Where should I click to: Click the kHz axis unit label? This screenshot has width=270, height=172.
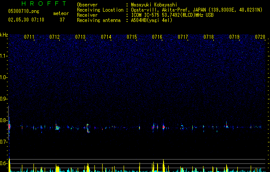[x=4, y=35]
